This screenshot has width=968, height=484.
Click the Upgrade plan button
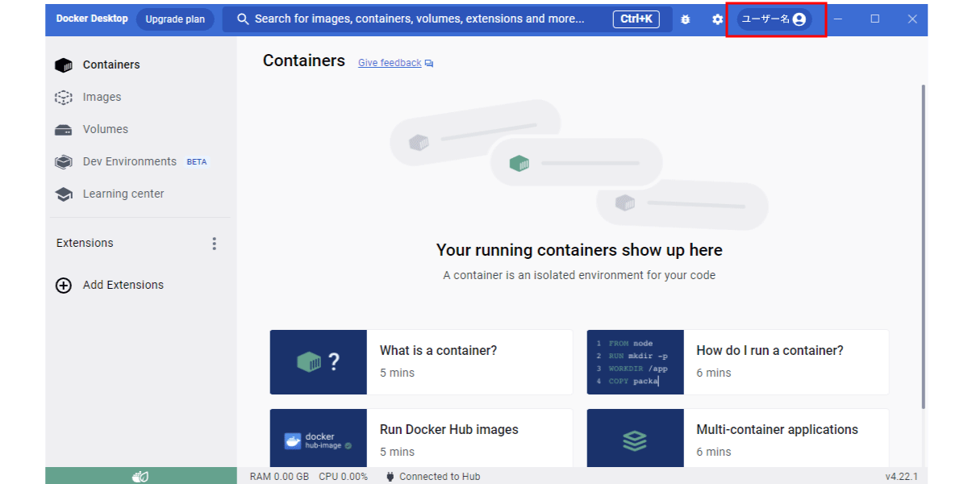[x=175, y=19]
